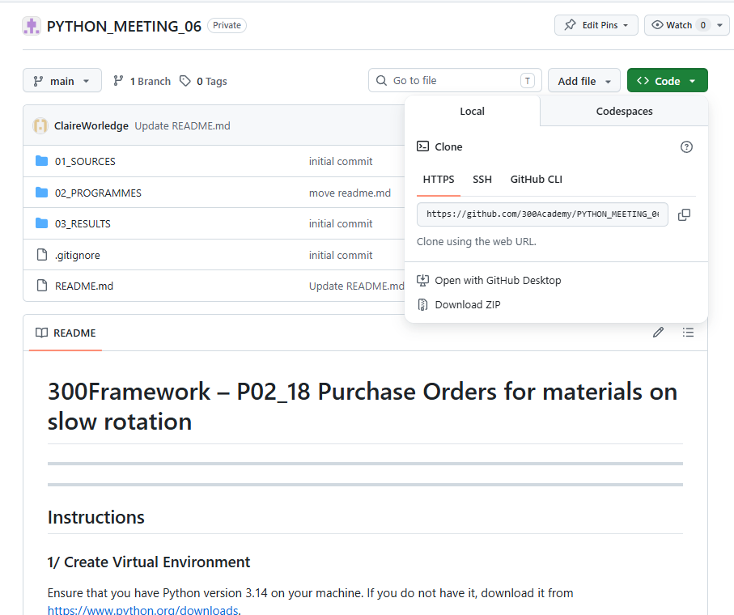
Task: Open the README outline list icon
Action: click(688, 333)
